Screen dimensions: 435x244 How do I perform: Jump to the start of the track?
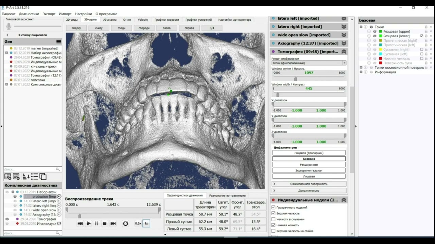(80, 223)
